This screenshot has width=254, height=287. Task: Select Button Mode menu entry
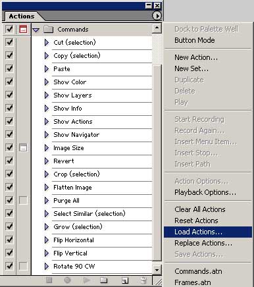[195, 40]
